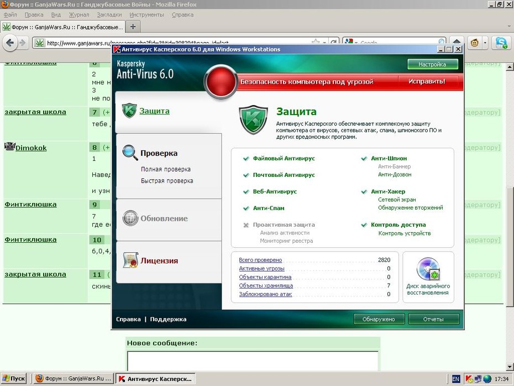Click the EN language indicator in tray

[x=455, y=379]
